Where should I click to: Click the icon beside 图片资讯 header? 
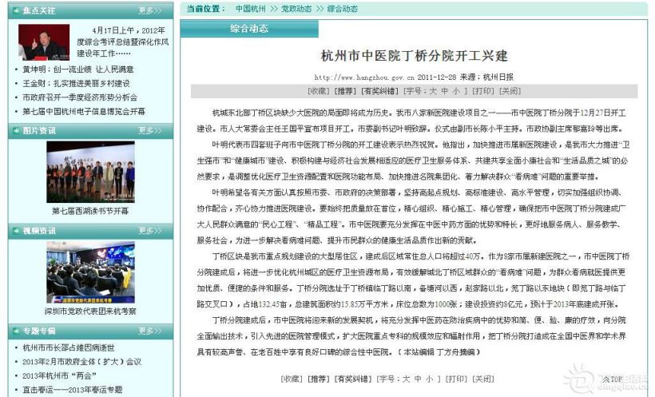16,130
